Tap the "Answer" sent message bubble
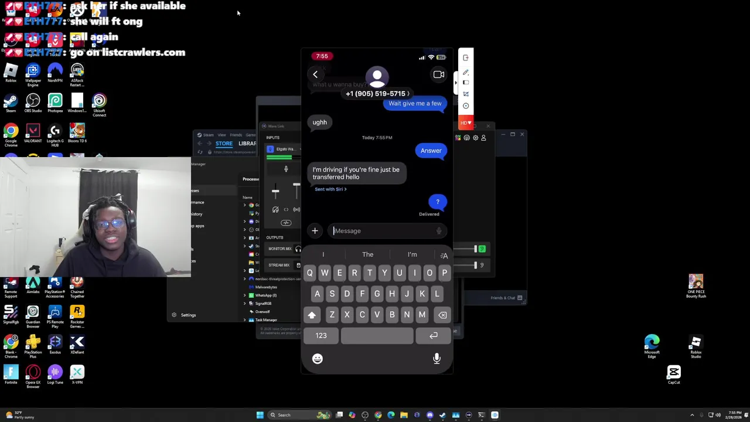750x422 pixels. click(431, 151)
